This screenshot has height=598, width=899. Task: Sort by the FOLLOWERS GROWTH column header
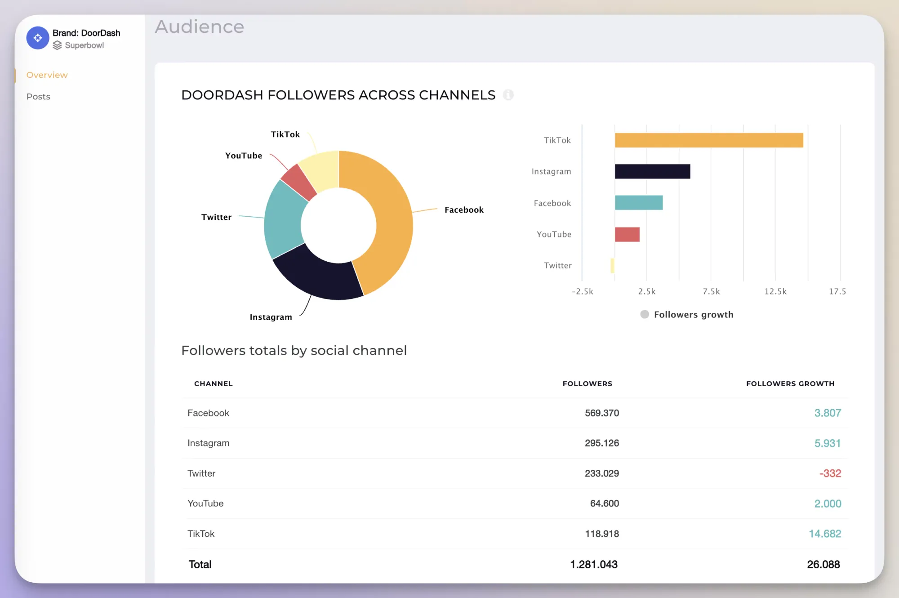click(x=790, y=384)
